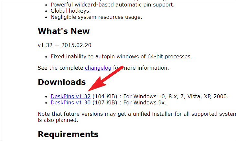
Task: Click the "v1.32 — 2015.02.20" version line
Action: 64,45
